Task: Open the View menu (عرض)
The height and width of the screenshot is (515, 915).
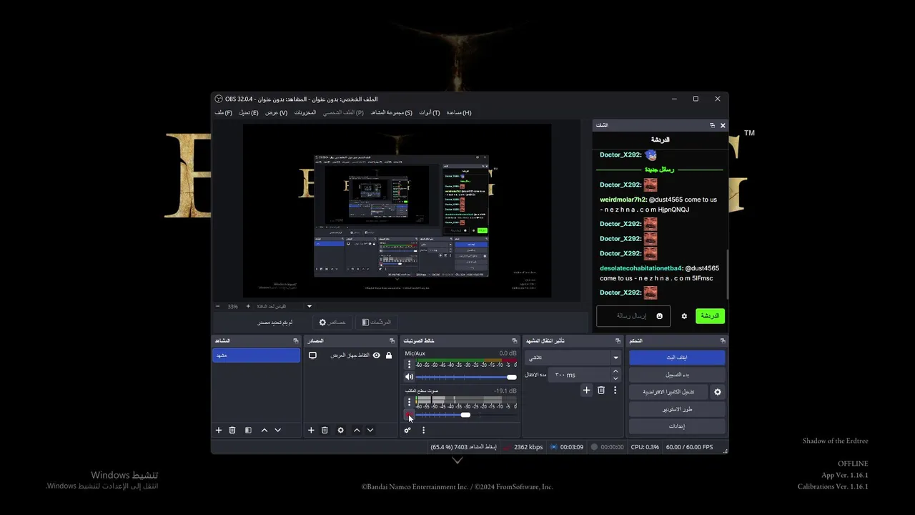Action: [x=277, y=112]
